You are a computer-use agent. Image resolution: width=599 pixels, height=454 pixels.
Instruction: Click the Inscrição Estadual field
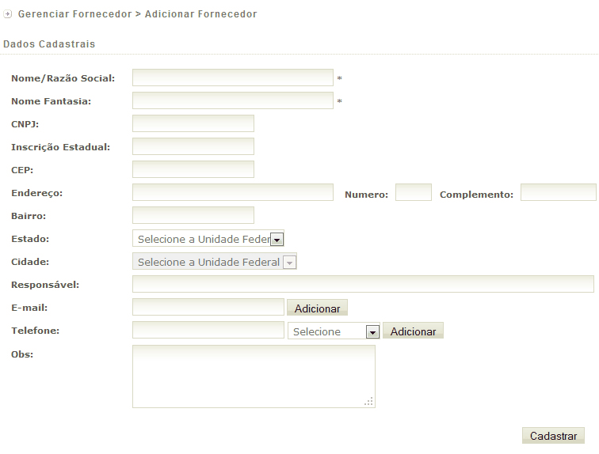(x=193, y=146)
